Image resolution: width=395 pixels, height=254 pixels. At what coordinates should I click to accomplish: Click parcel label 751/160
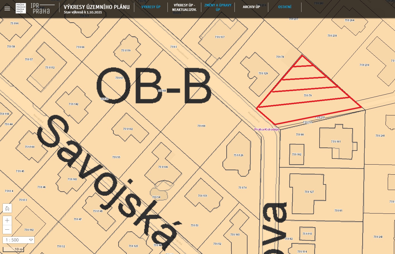[30, 147]
